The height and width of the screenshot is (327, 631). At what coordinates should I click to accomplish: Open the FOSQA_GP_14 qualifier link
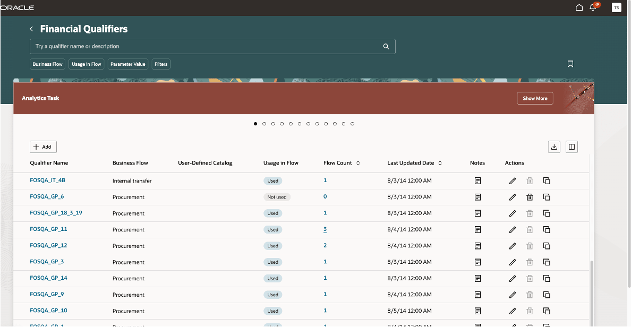[48, 278]
